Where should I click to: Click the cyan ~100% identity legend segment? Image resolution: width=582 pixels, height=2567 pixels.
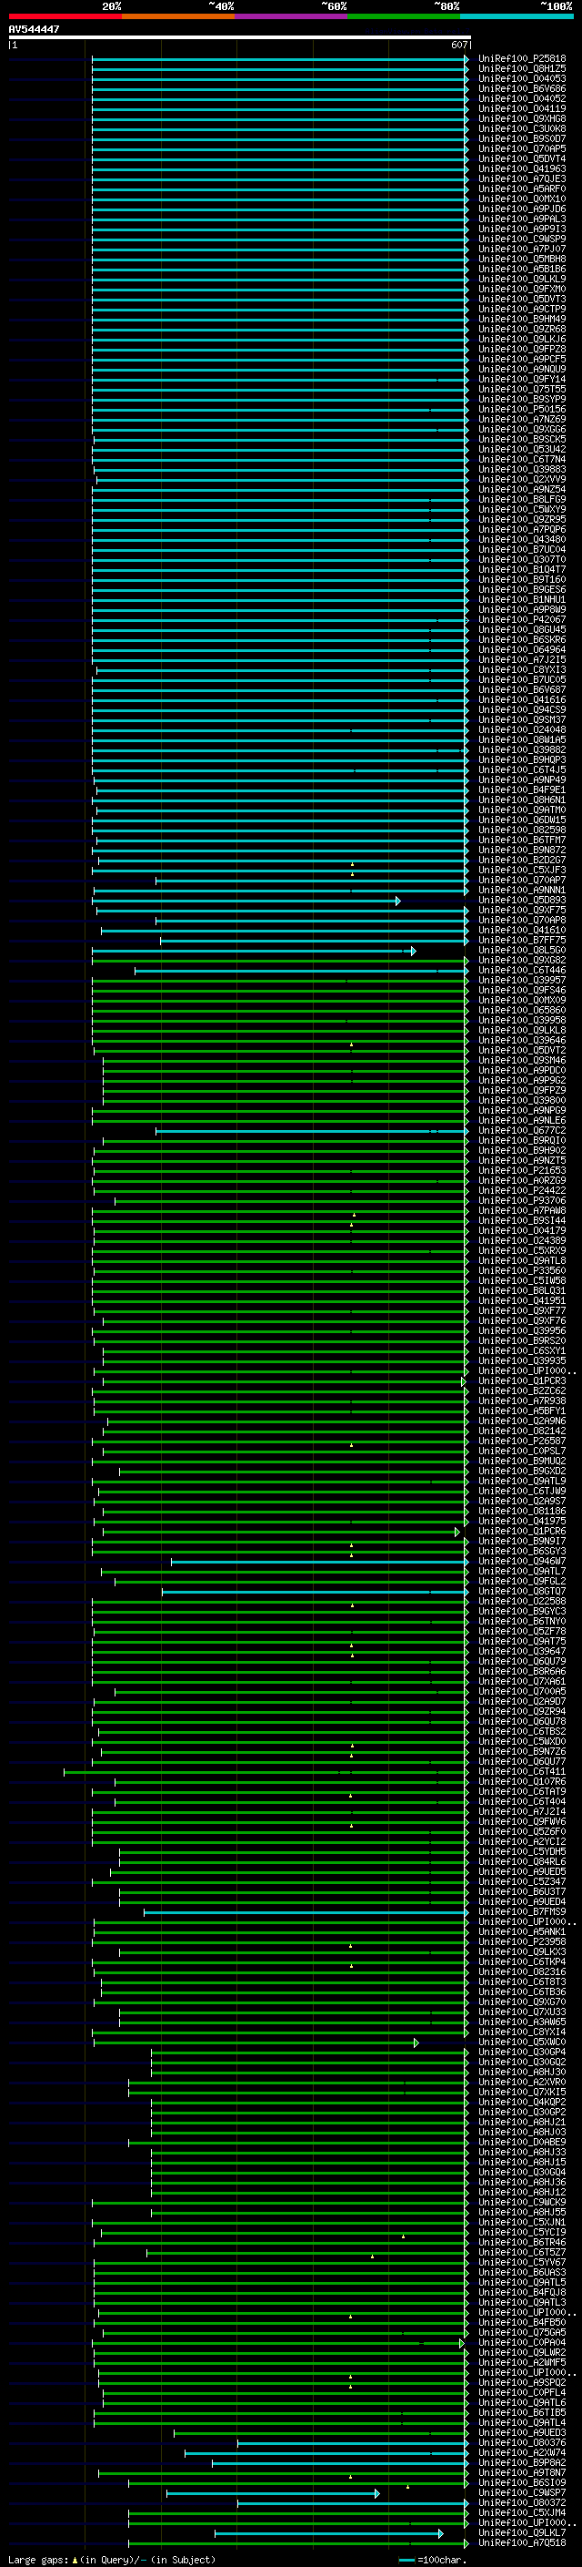point(517,17)
